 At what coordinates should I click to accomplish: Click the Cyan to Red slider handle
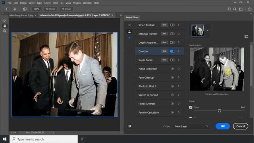pos(219,111)
